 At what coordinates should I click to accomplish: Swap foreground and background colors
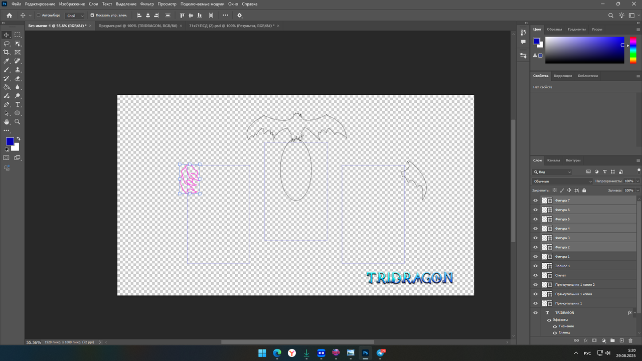coord(18,139)
